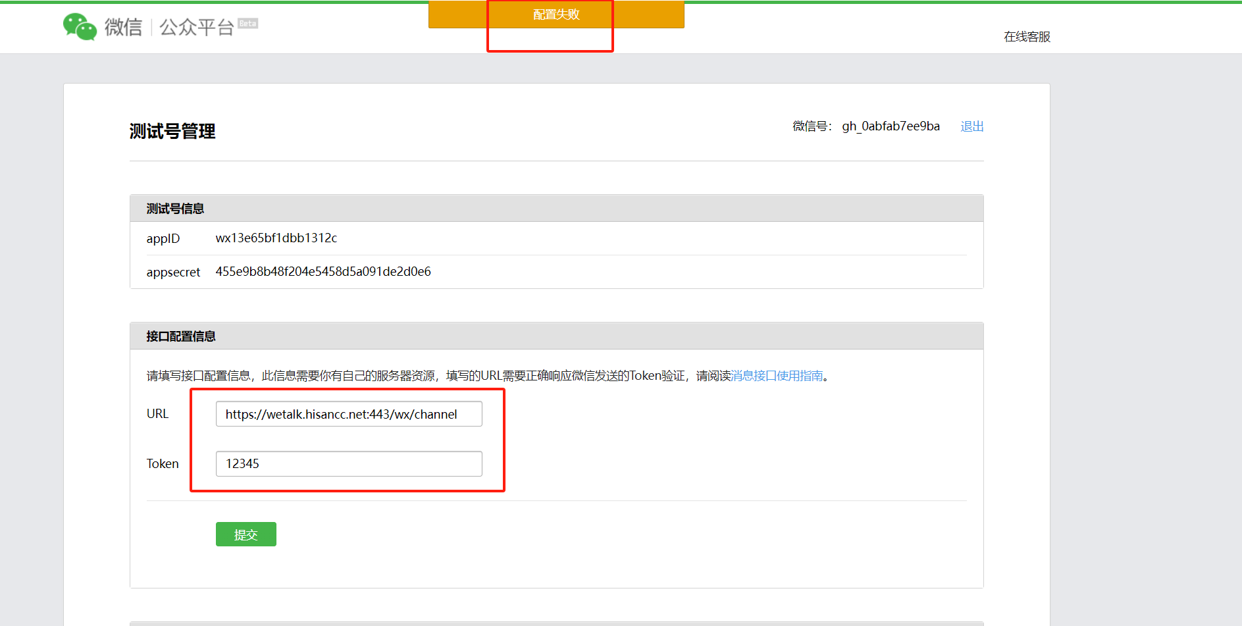1242x626 pixels.
Task: Click the Beta badge next to 公众平台
Action: tap(248, 23)
